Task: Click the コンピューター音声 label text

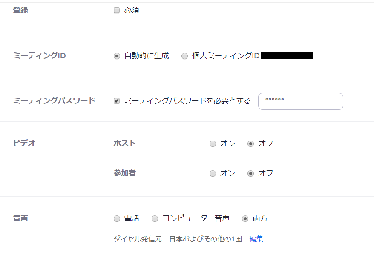Action: click(196, 218)
